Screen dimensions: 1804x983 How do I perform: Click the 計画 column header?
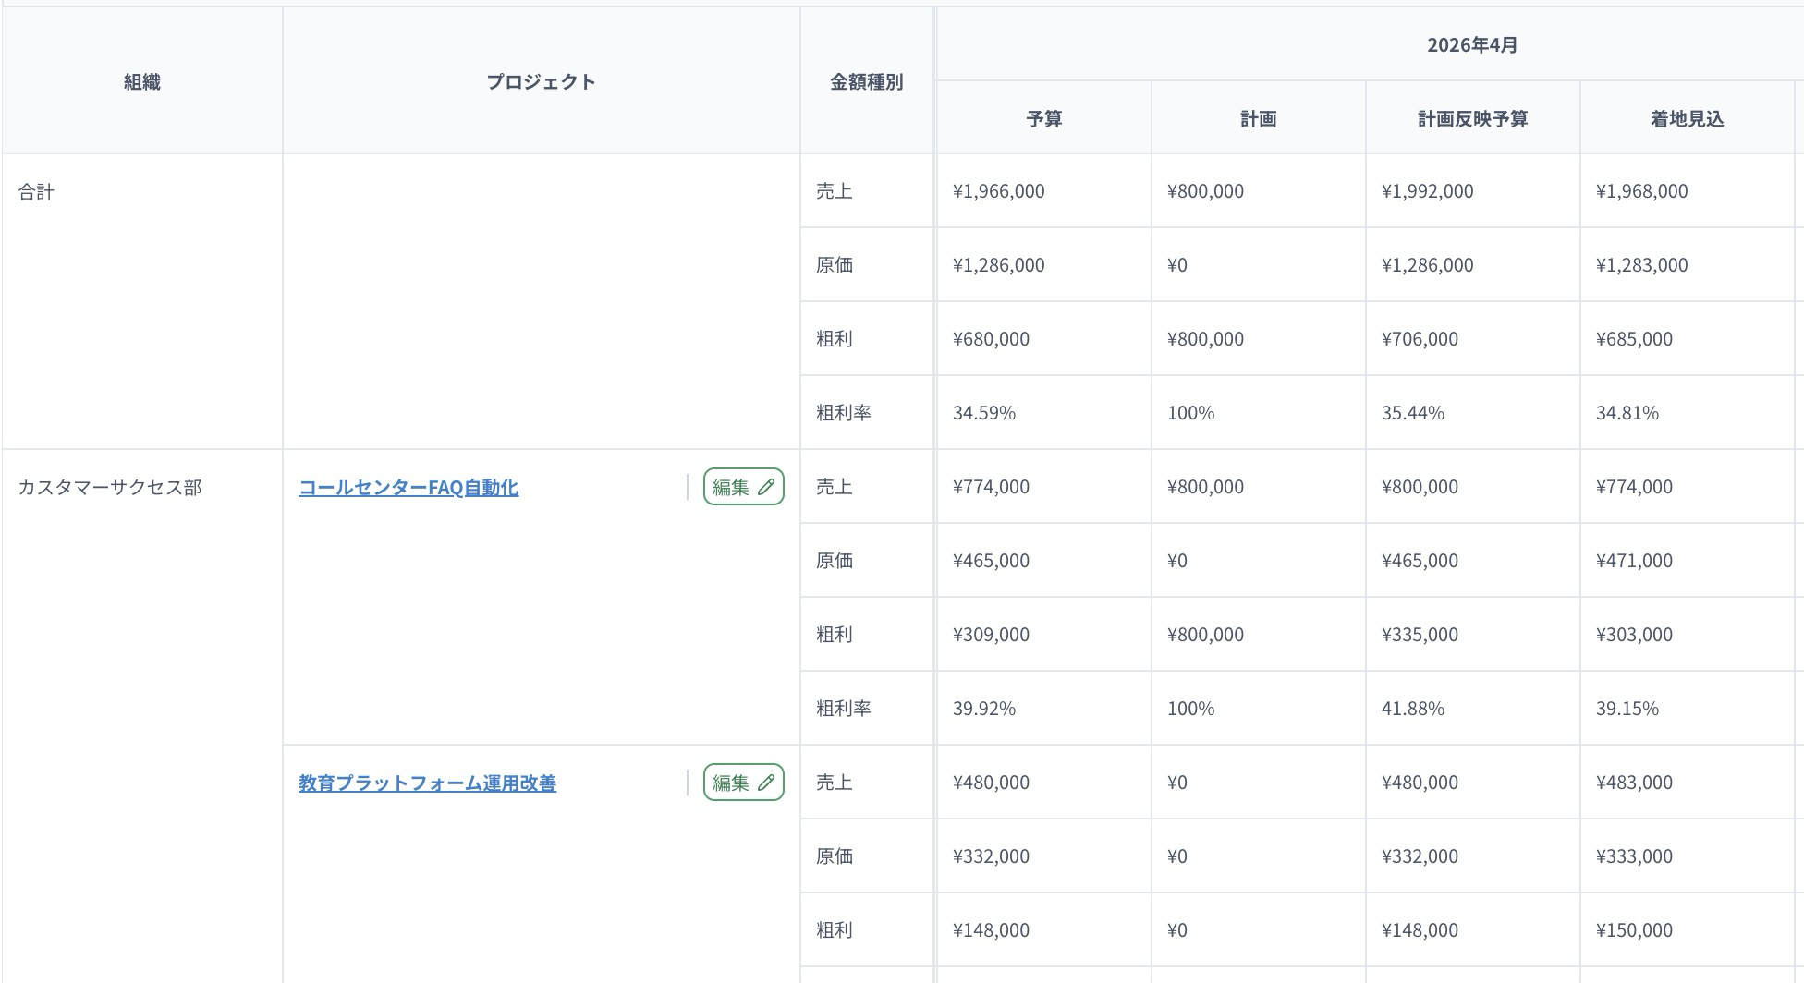coord(1259,118)
